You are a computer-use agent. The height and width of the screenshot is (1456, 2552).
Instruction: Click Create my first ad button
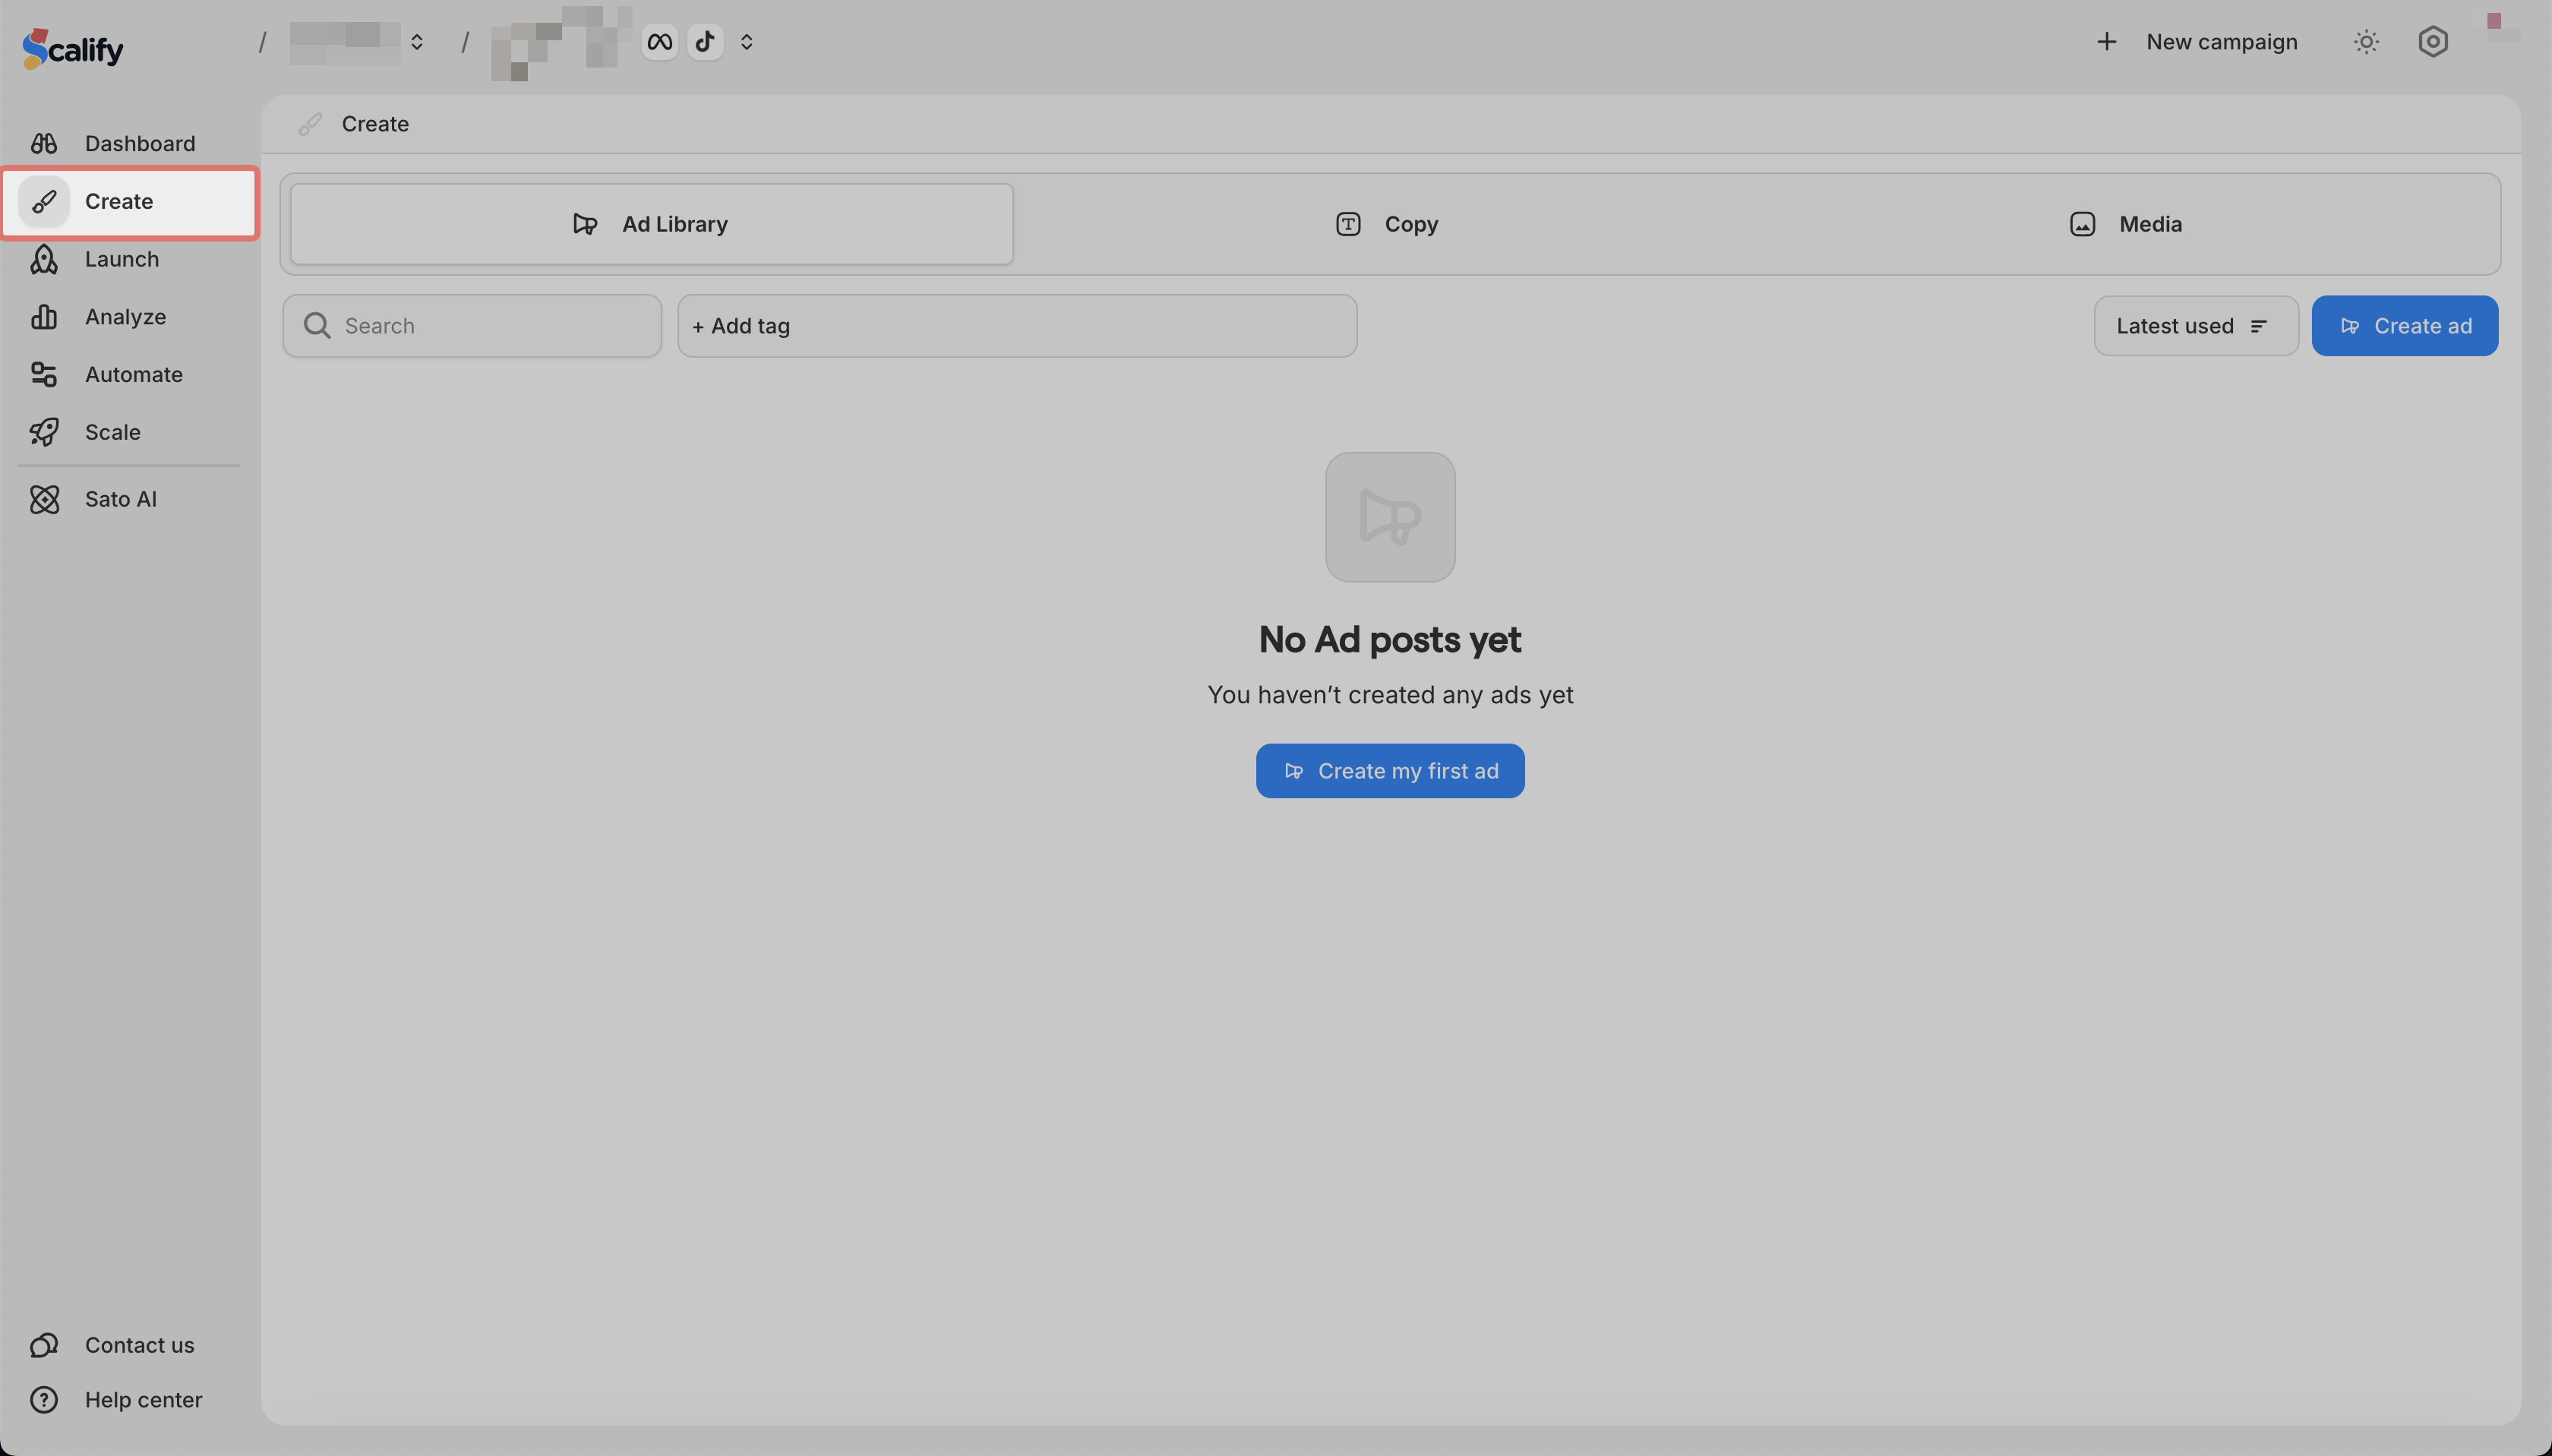click(x=1389, y=771)
